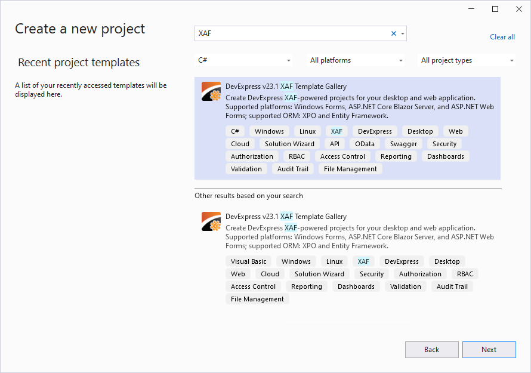Viewport: 531px width, 373px height.
Task: Click Windows tag in the highlighted C# template
Action: tap(269, 131)
